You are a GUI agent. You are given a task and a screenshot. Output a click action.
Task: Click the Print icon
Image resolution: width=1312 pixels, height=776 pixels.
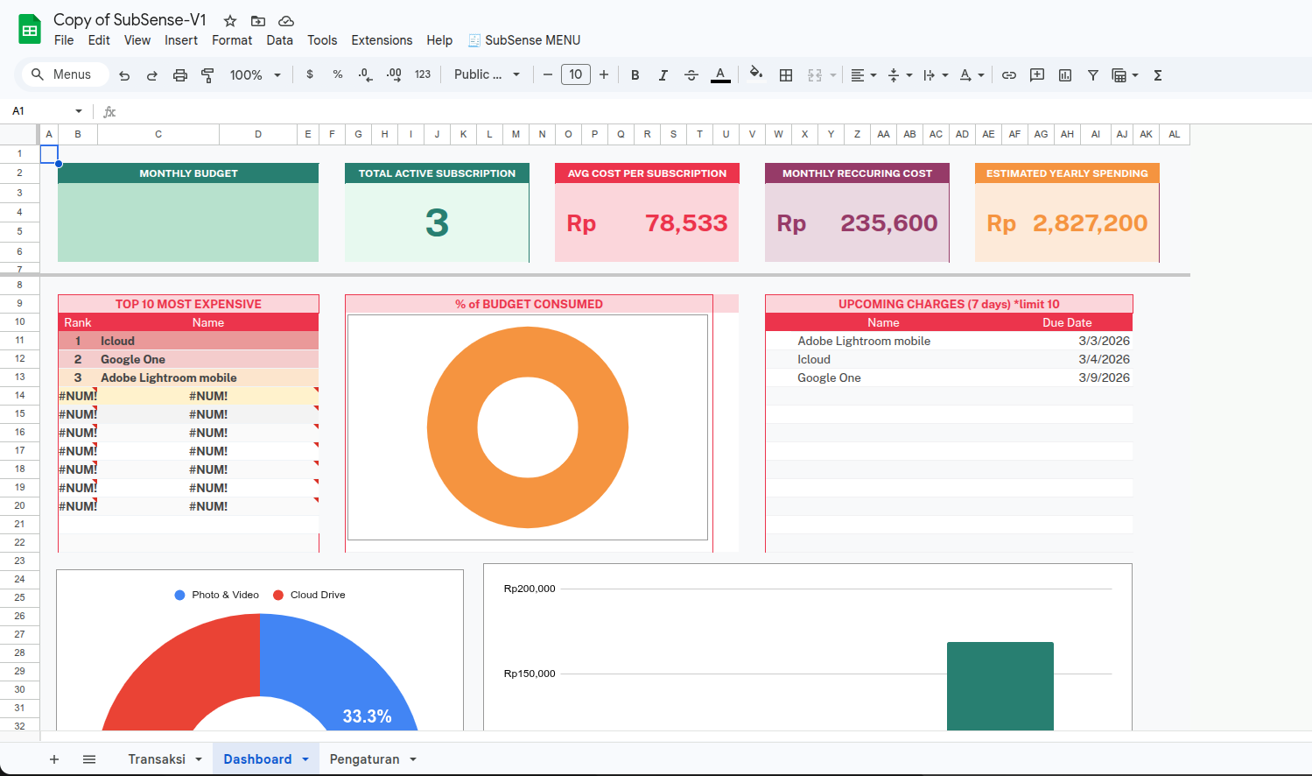click(x=180, y=75)
